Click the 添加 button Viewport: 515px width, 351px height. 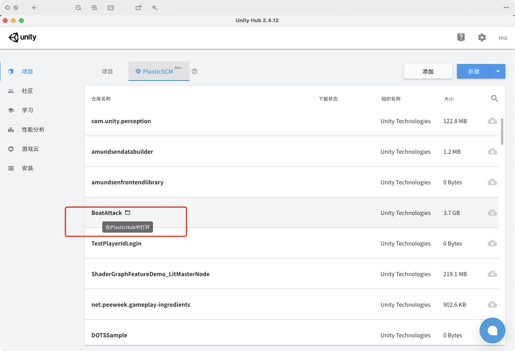[x=428, y=71]
